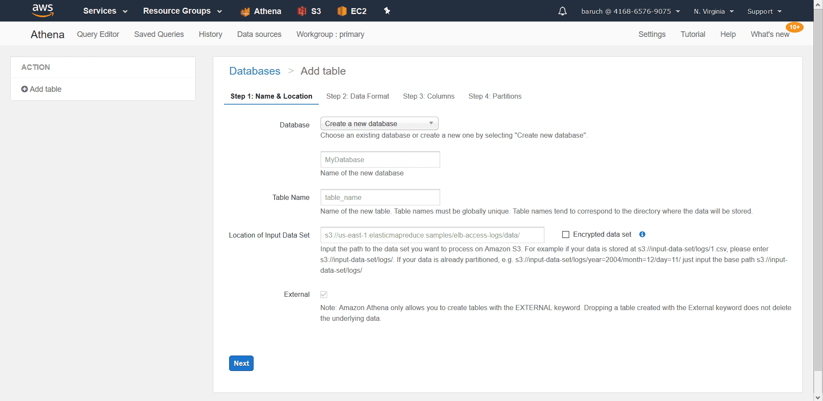The height and width of the screenshot is (401, 823).
Task: Open the S3 service shortcut icon
Action: coord(302,11)
